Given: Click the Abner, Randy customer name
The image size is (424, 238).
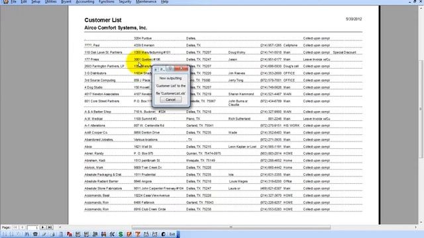Looking at the screenshot, I should pyautogui.click(x=94, y=153).
